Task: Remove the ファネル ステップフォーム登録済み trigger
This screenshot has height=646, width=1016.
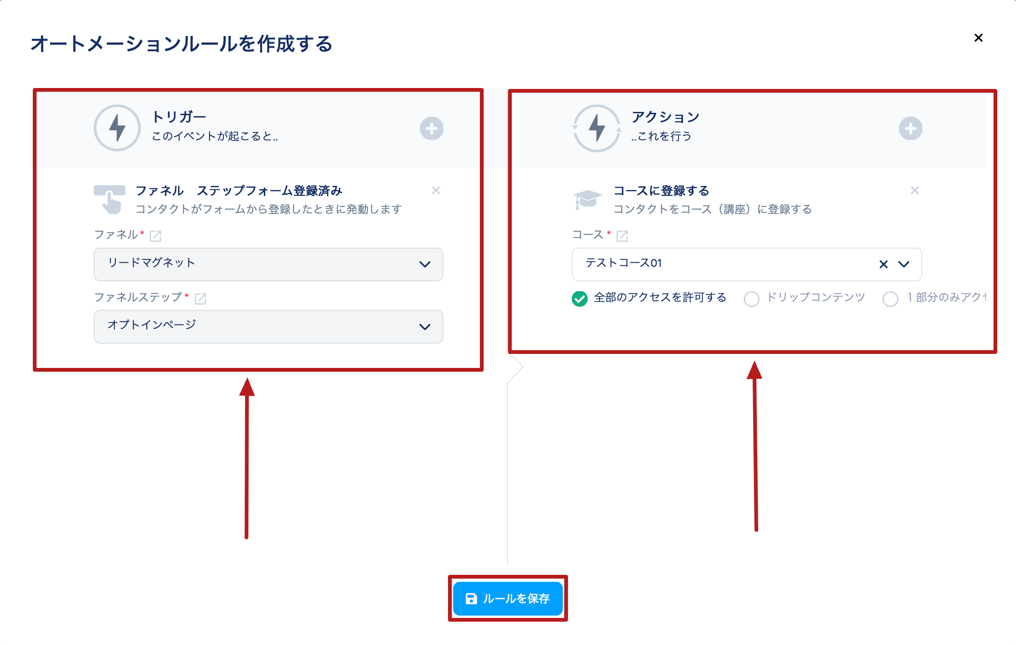Action: click(x=435, y=191)
